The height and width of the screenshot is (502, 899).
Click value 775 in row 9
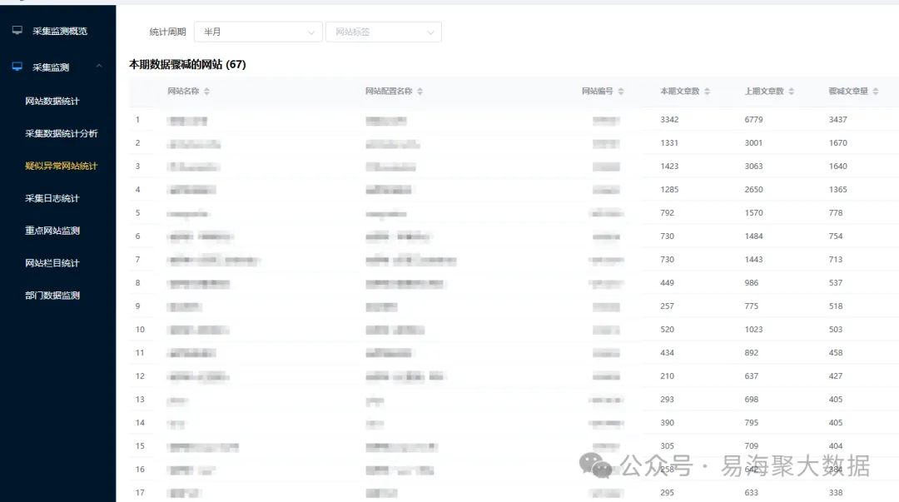[x=751, y=306]
